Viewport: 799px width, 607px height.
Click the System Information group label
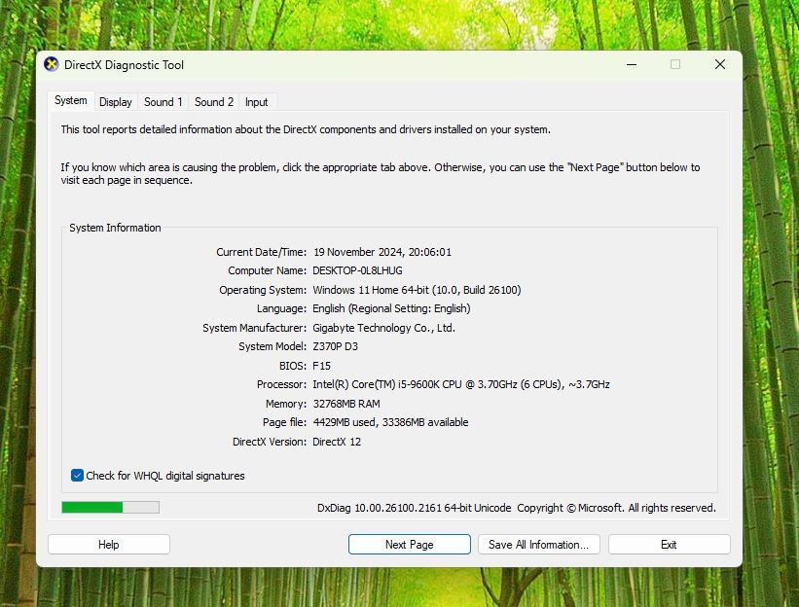(x=115, y=228)
